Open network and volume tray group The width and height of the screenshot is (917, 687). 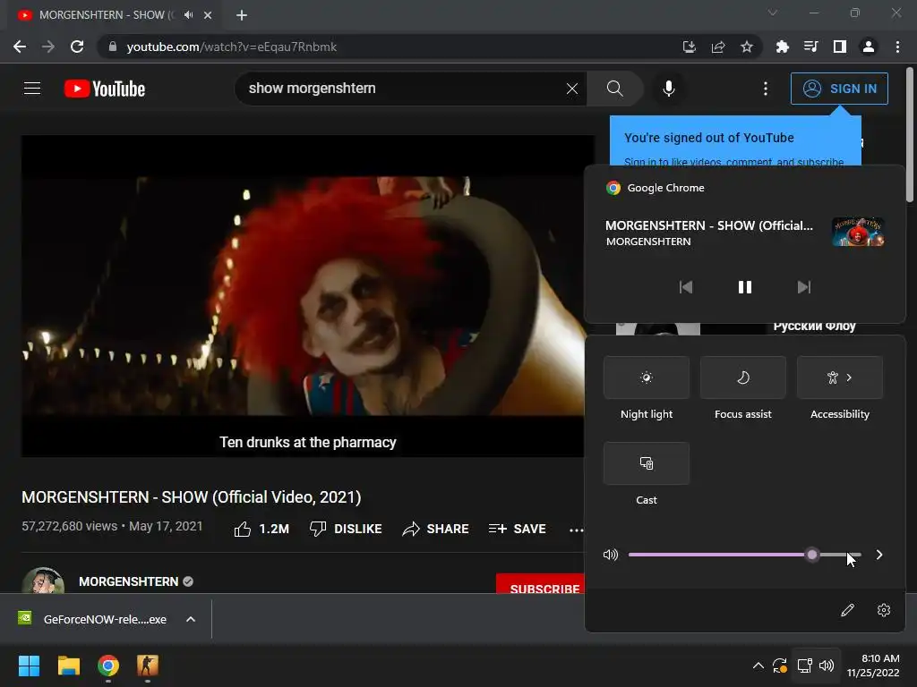pyautogui.click(x=816, y=666)
